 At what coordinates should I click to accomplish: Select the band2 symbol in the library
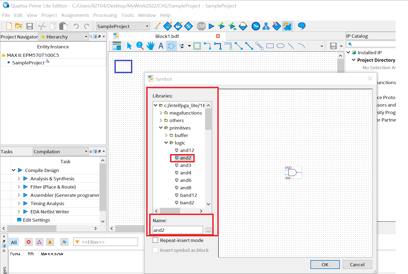pos(187,203)
